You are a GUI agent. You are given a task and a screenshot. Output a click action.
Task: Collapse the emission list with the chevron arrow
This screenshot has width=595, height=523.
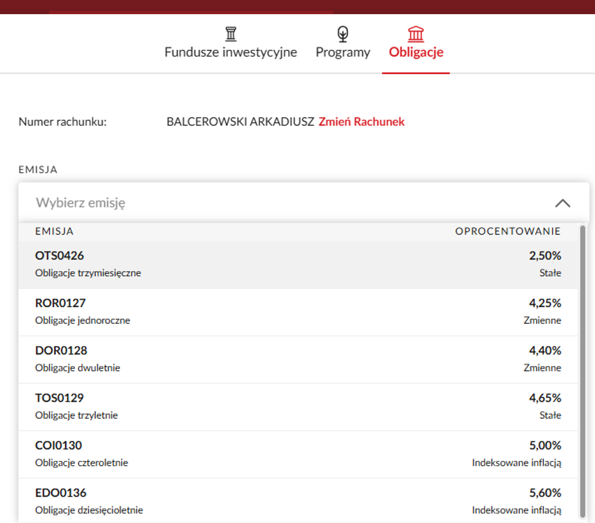click(x=562, y=203)
